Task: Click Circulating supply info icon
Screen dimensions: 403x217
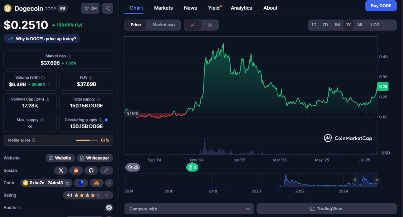Action: pos(100,120)
